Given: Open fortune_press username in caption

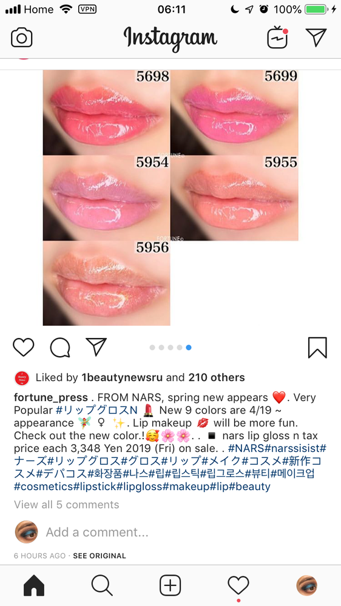Looking at the screenshot, I should point(50,397).
